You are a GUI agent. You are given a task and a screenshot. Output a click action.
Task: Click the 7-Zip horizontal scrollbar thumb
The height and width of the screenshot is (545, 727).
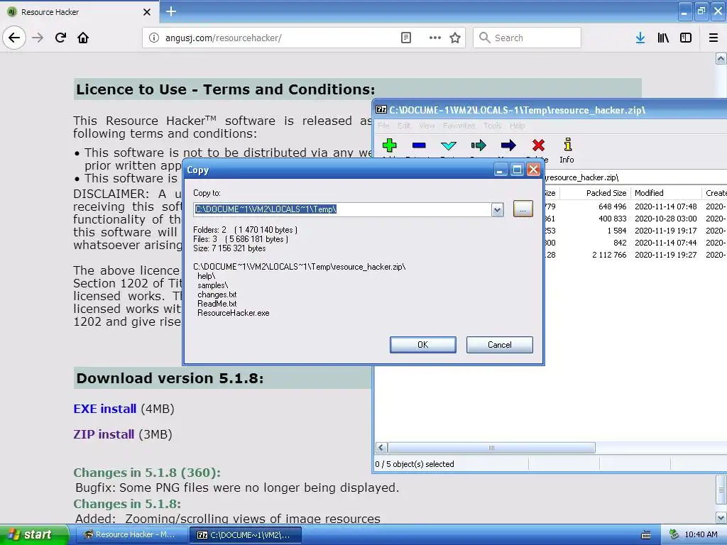pyautogui.click(x=491, y=448)
